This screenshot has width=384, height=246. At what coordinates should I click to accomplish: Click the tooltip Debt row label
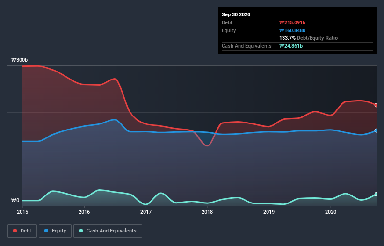tap(227, 23)
